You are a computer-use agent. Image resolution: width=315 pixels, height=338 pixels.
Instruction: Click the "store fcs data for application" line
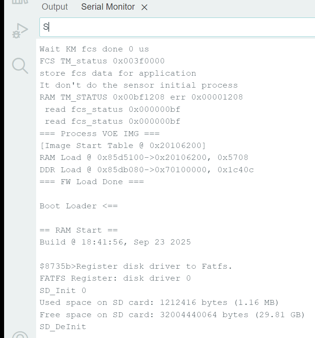pos(118,73)
